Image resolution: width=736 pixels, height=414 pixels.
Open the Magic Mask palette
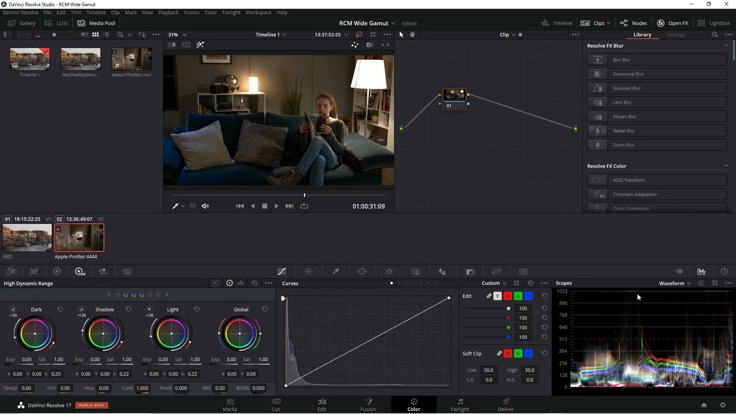416,271
